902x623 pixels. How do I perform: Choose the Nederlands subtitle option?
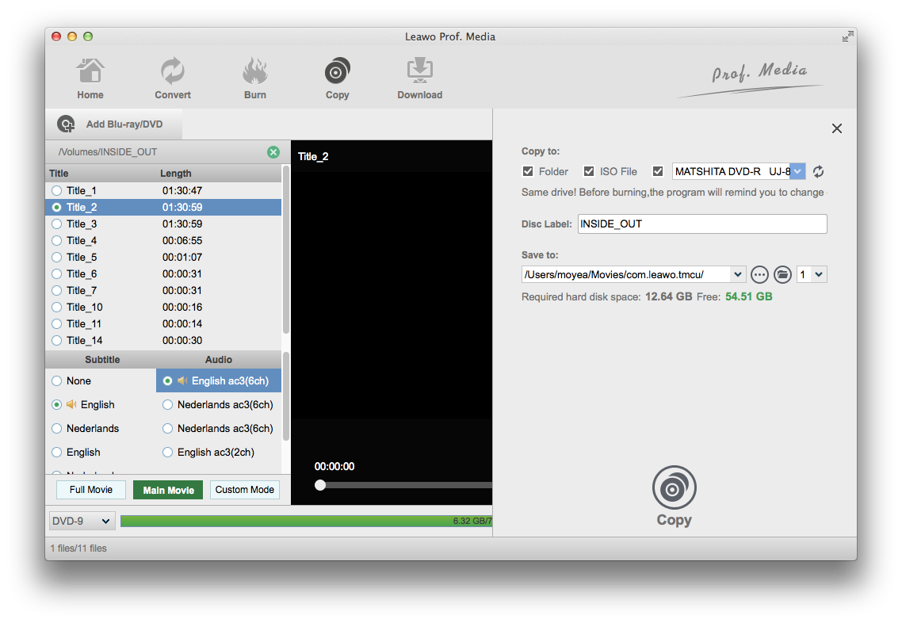click(x=56, y=429)
